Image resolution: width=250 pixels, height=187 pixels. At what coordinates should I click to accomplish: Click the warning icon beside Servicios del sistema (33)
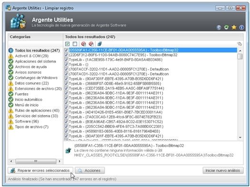point(11,116)
